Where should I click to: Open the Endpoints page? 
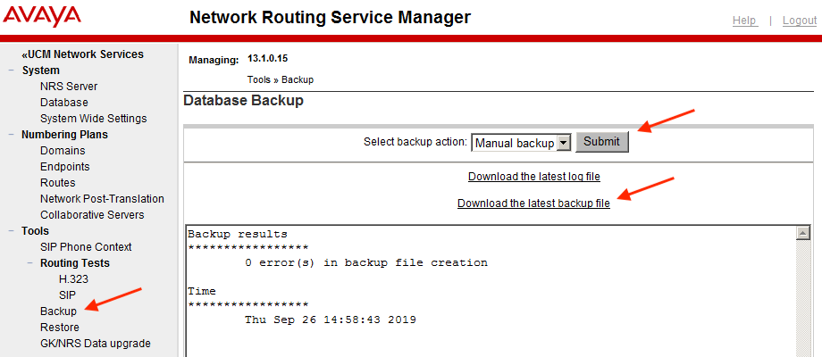click(x=65, y=167)
